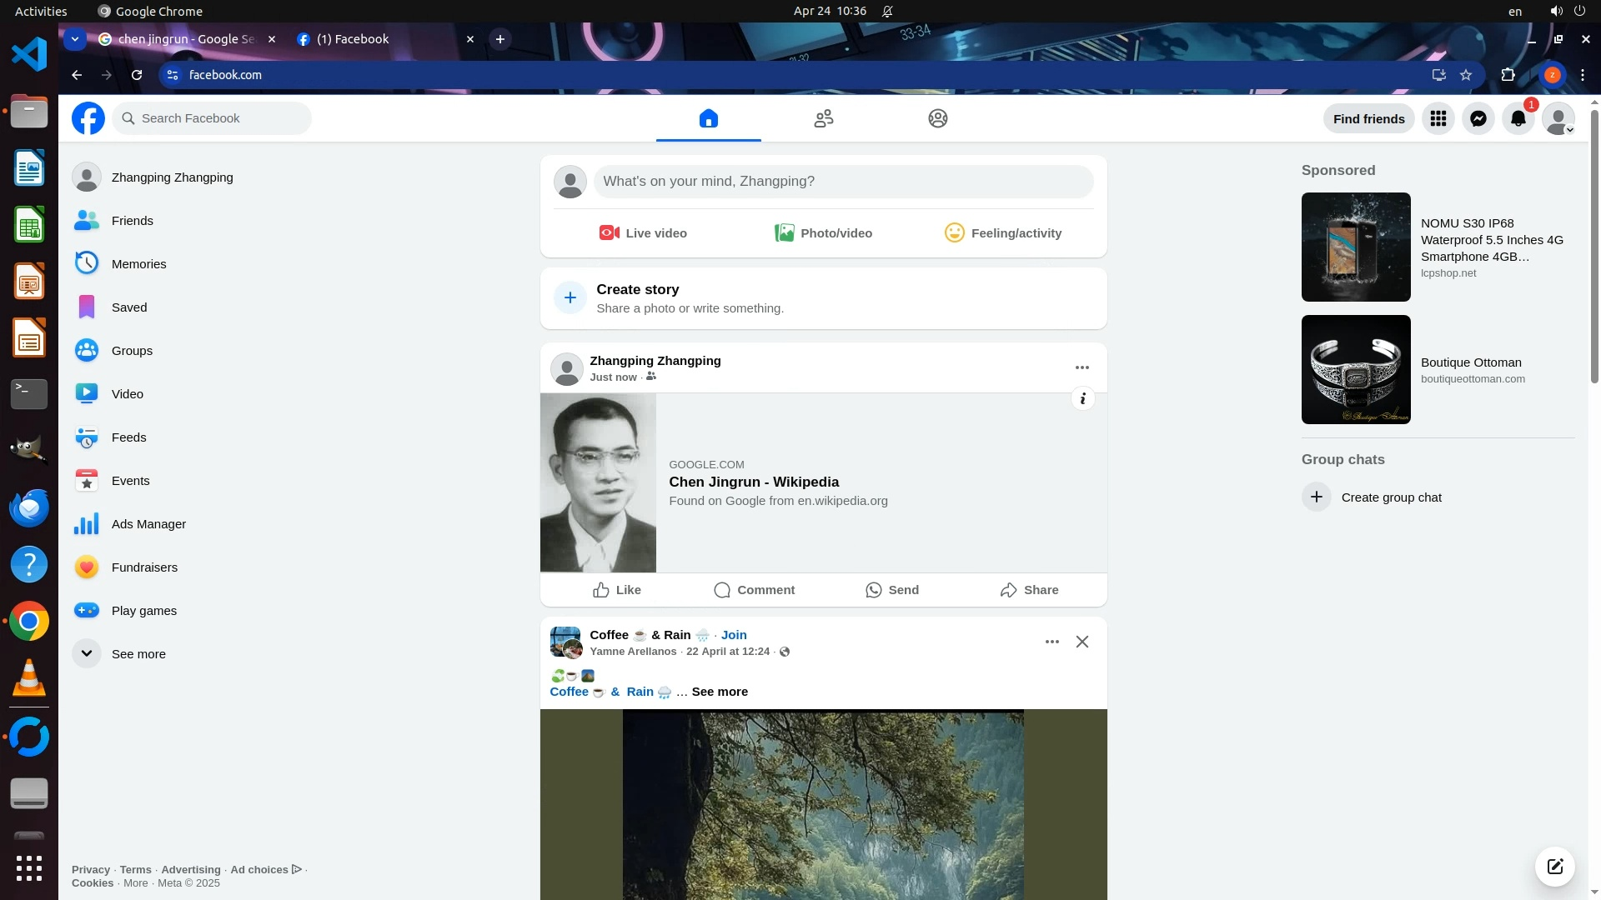Select Memories in left sidebar menu
The image size is (1601, 900).
138,264
